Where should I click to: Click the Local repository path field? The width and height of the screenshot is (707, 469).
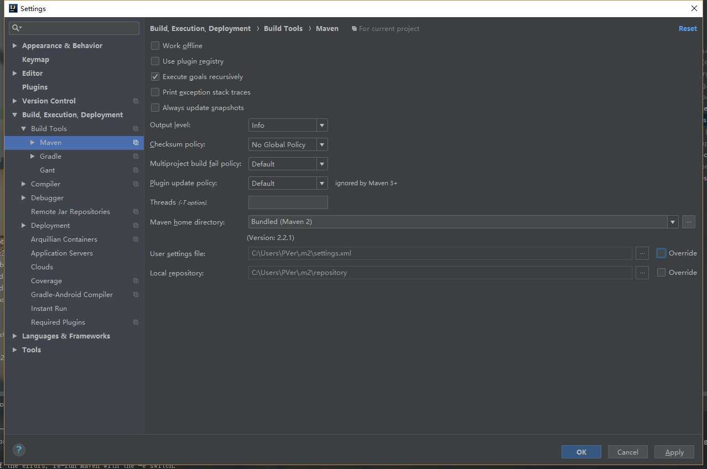tap(440, 273)
